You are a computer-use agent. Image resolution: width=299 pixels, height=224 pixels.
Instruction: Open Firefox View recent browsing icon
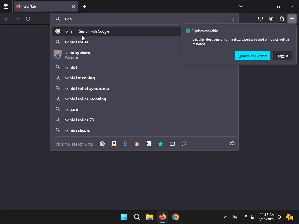click(6, 6)
